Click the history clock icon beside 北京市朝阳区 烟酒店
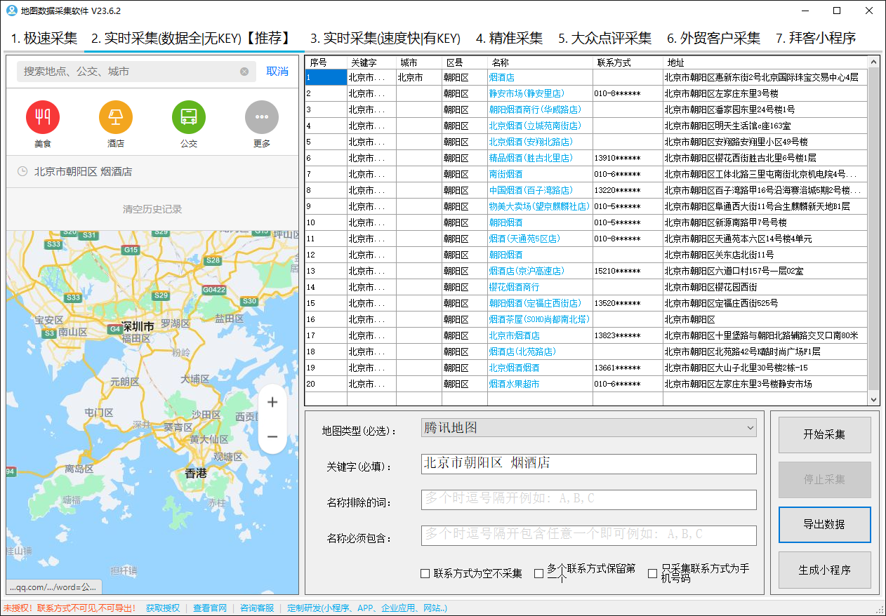886x616 pixels. tap(22, 170)
